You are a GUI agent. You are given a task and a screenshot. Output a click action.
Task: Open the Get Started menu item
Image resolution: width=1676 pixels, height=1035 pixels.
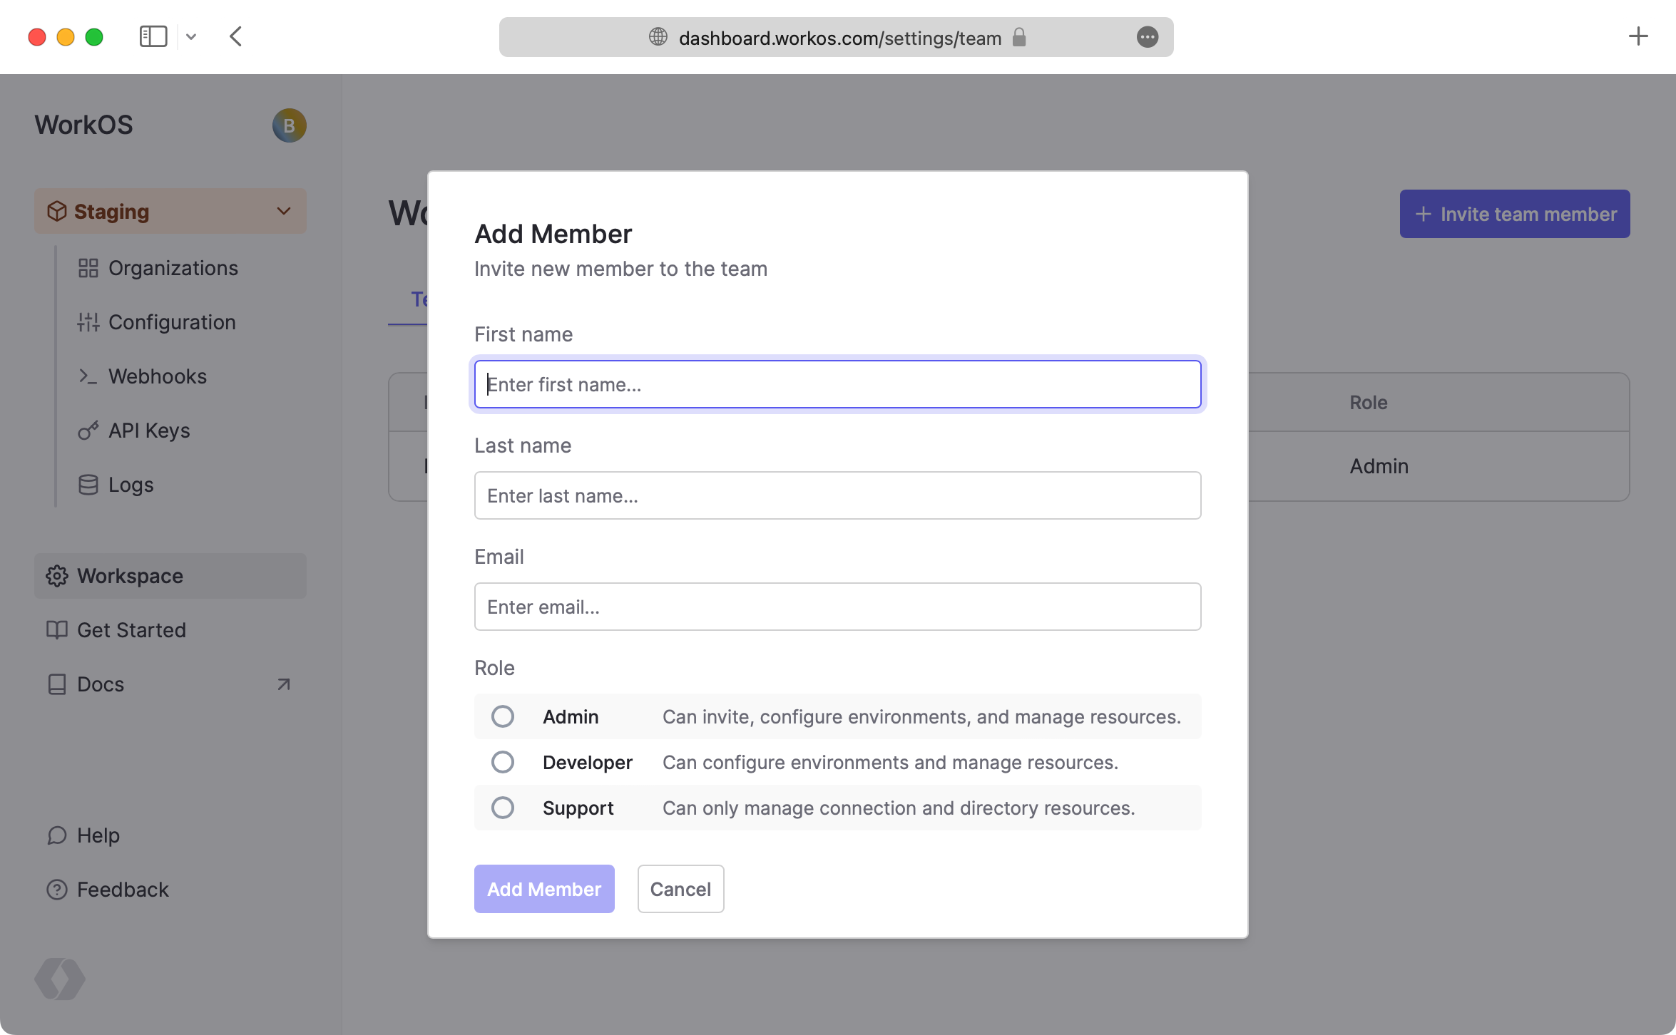point(131,630)
